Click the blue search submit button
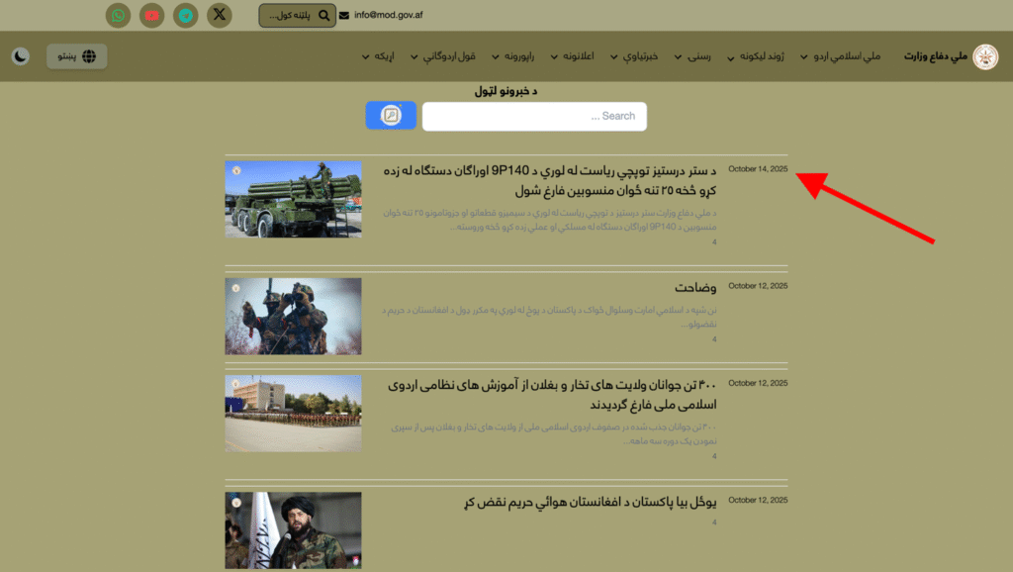This screenshot has height=572, width=1013. 391,116
